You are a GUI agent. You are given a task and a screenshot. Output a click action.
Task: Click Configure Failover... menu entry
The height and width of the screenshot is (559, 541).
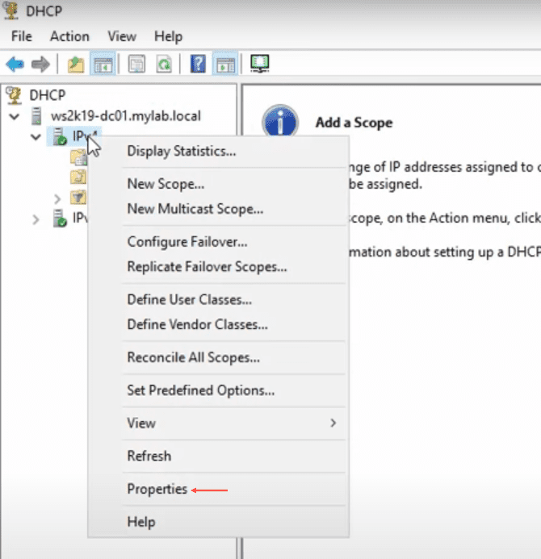pyautogui.click(x=187, y=242)
